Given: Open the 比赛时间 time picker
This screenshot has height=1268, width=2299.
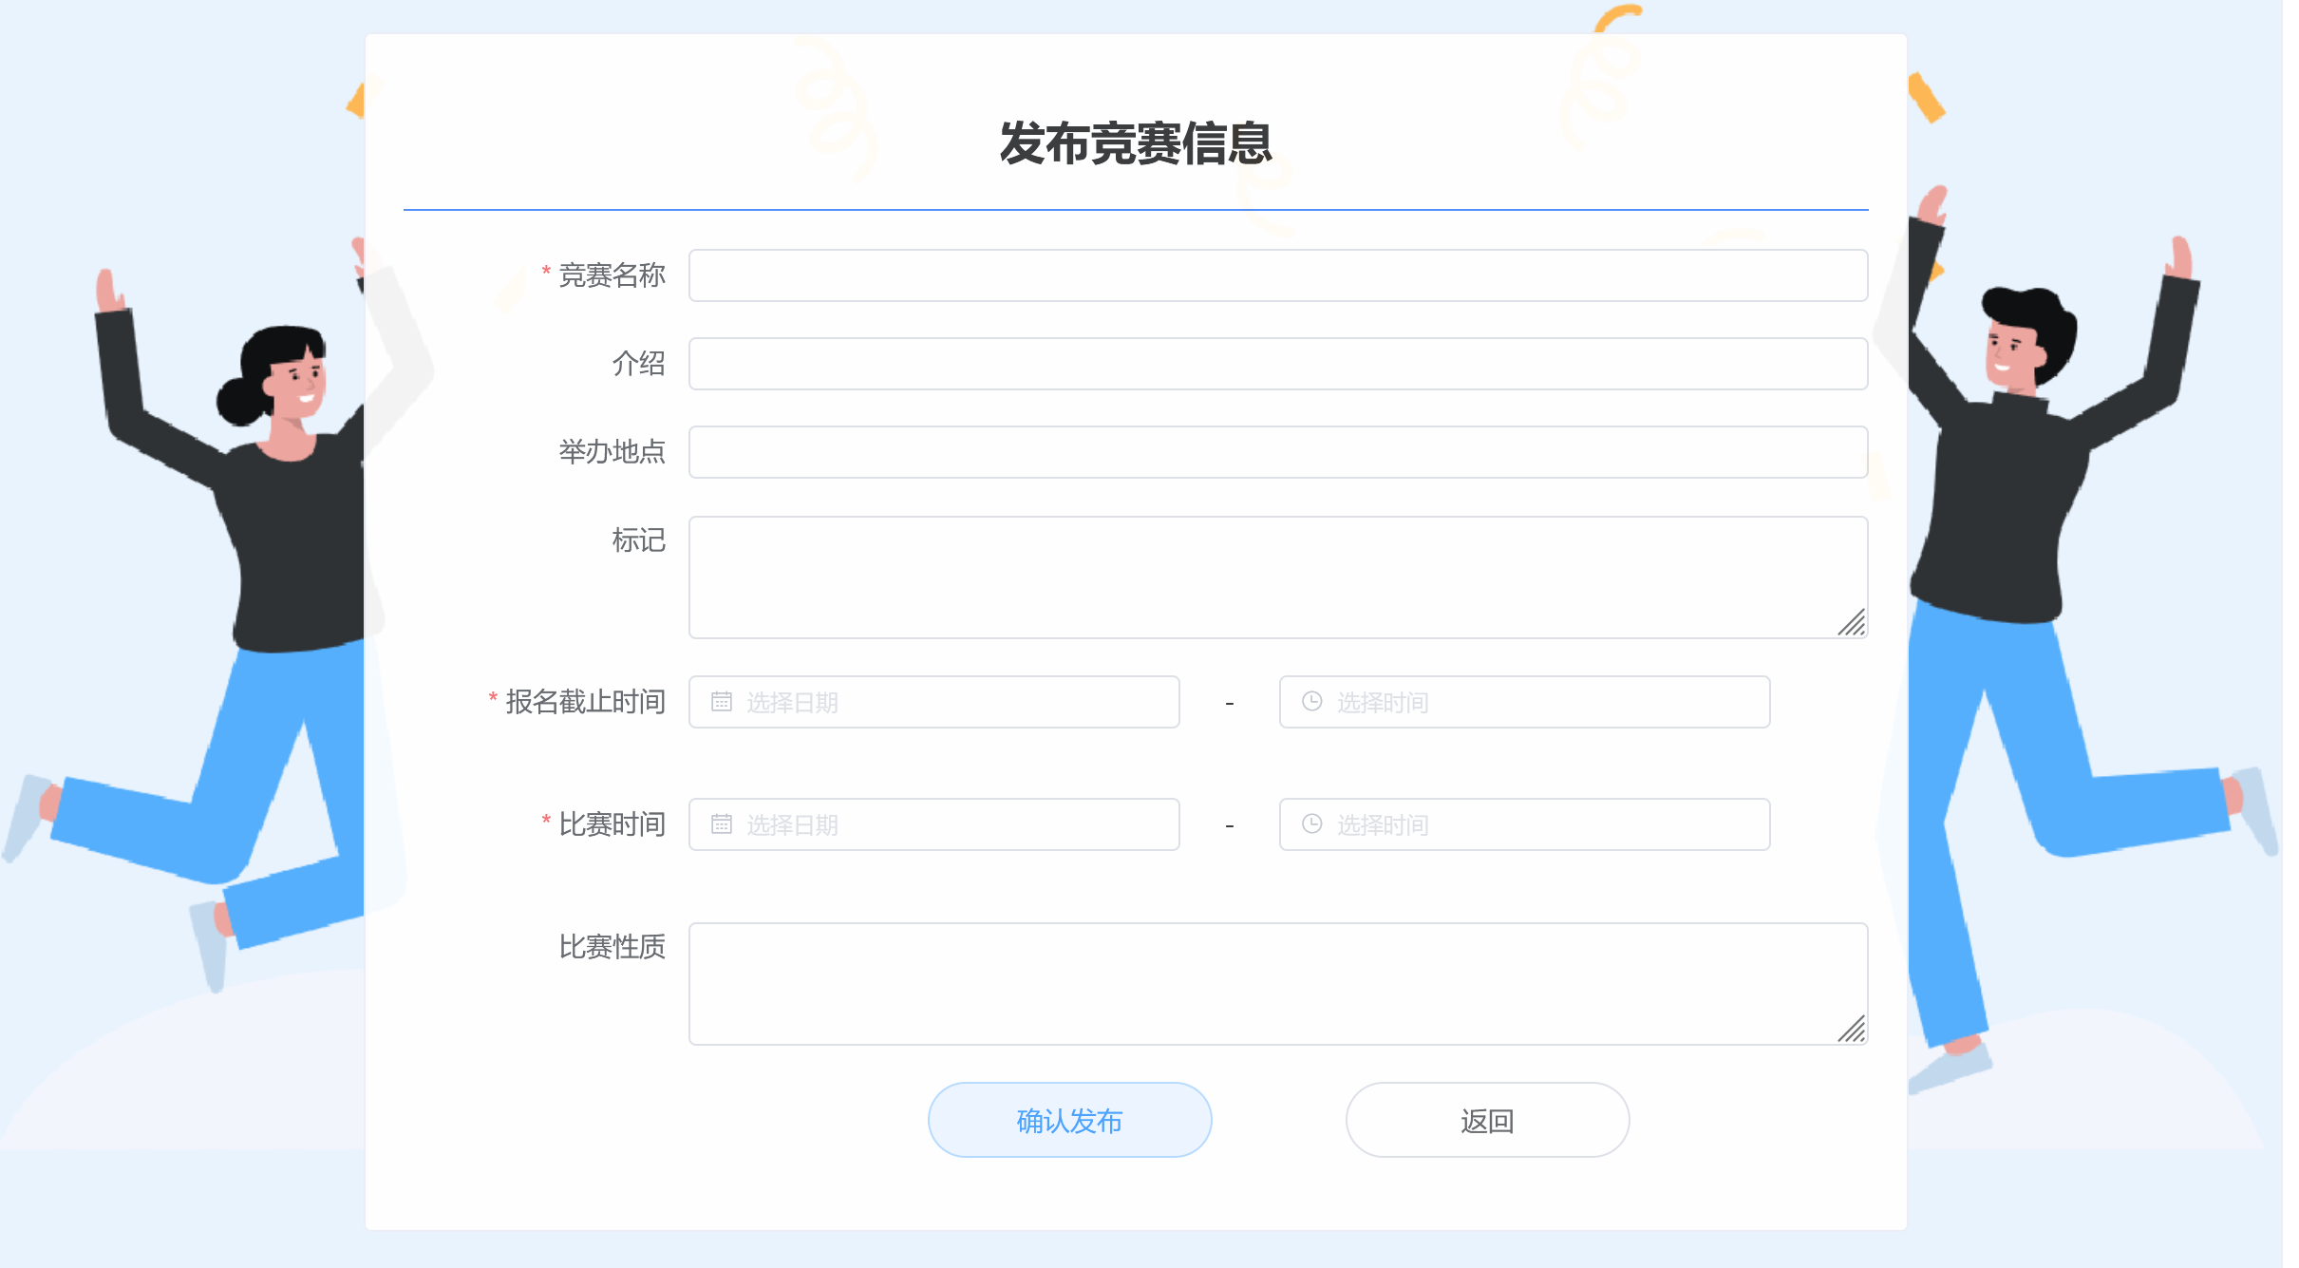Looking at the screenshot, I should tap(1524, 824).
